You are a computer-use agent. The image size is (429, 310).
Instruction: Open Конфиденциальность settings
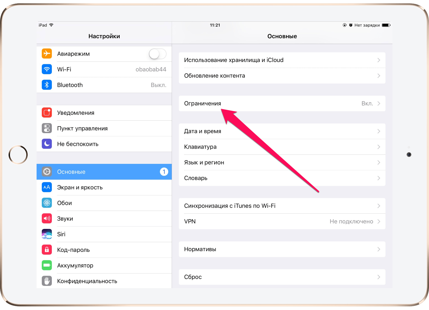(104, 281)
